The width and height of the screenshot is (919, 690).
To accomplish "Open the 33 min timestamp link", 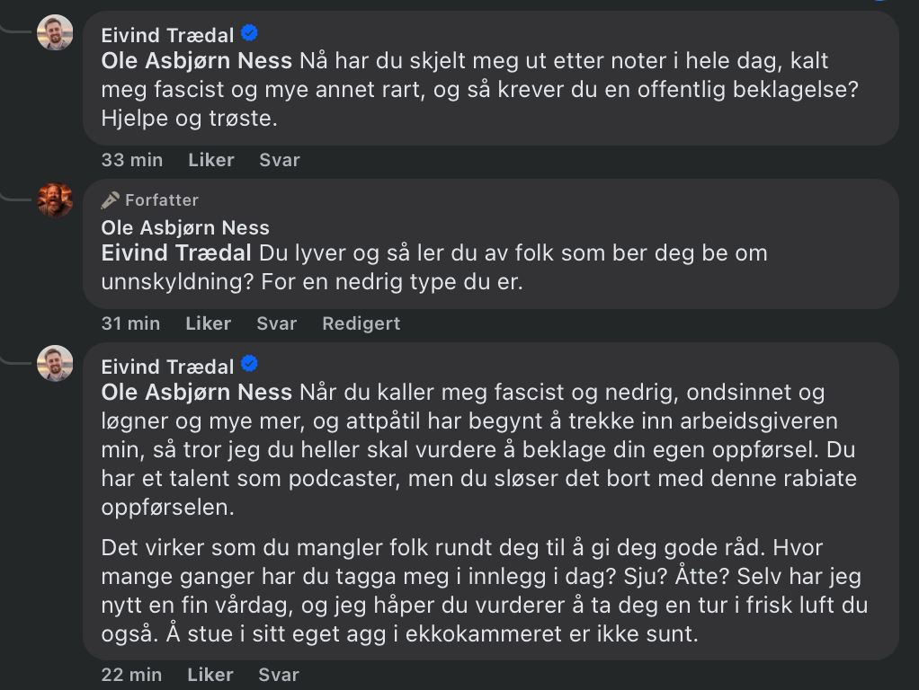I will [132, 160].
